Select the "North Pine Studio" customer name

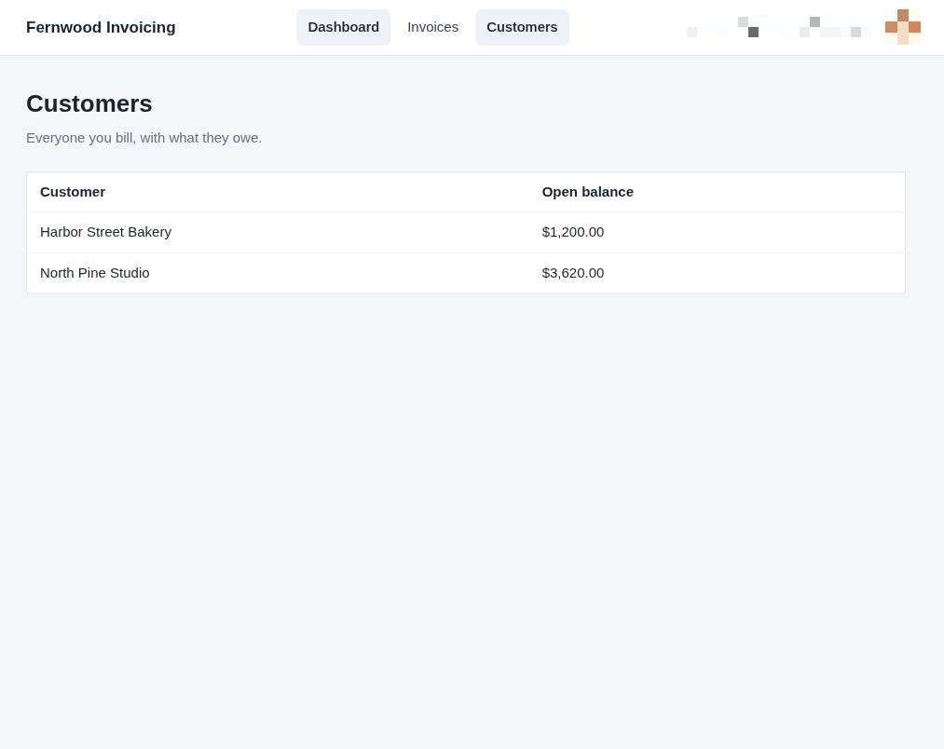click(x=94, y=273)
